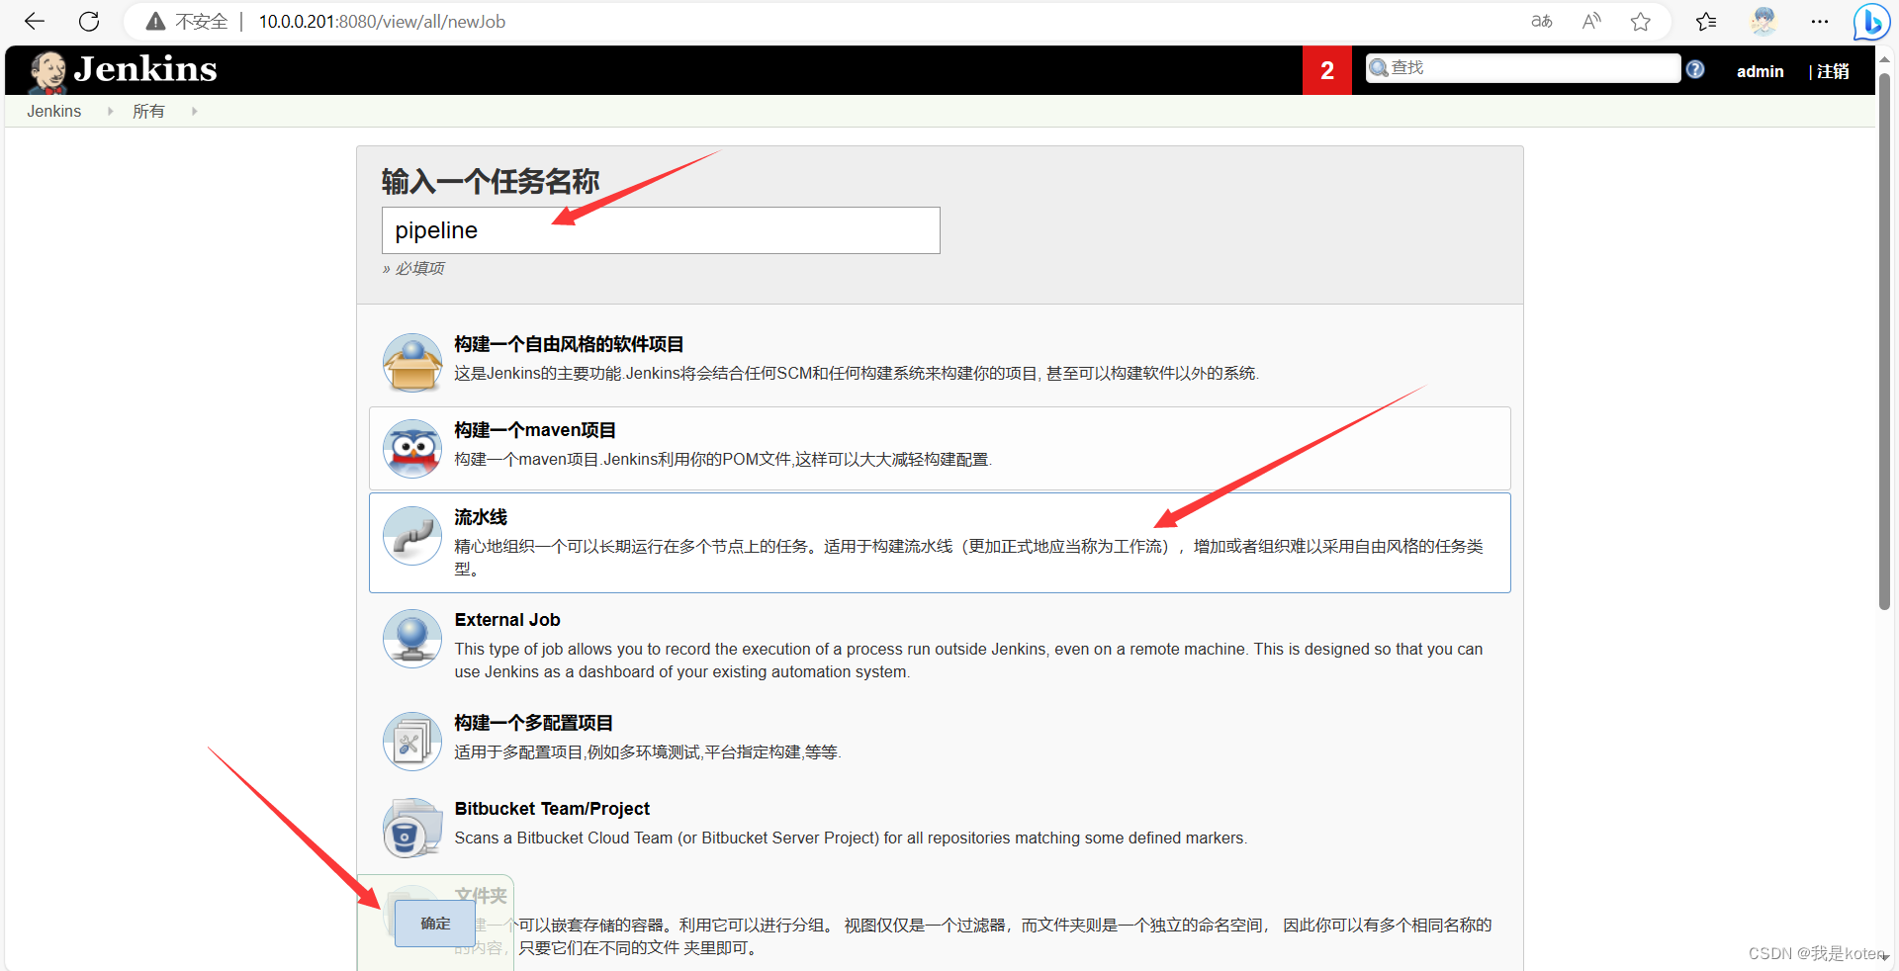This screenshot has width=1899, height=971.
Task: Select the maven project owl icon
Action: click(412, 448)
